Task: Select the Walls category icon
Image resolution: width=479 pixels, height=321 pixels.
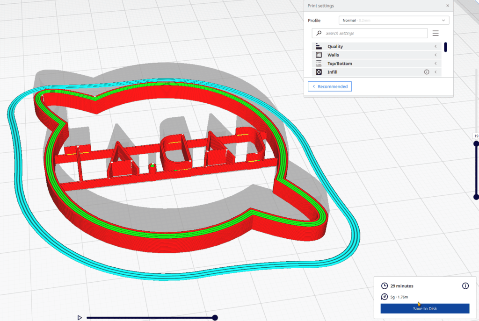Action: pos(319,55)
